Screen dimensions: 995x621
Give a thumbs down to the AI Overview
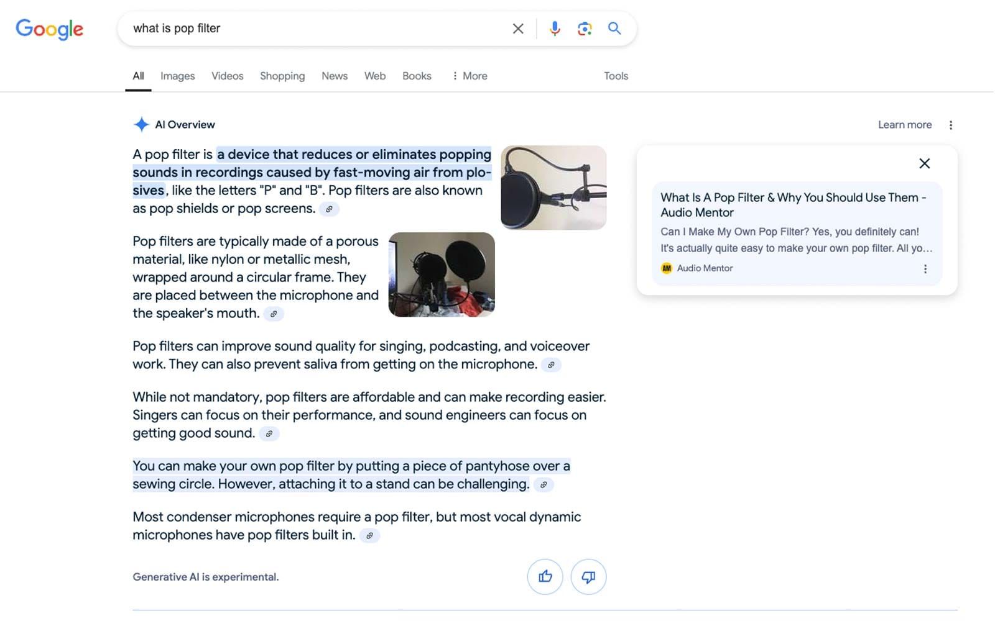588,576
